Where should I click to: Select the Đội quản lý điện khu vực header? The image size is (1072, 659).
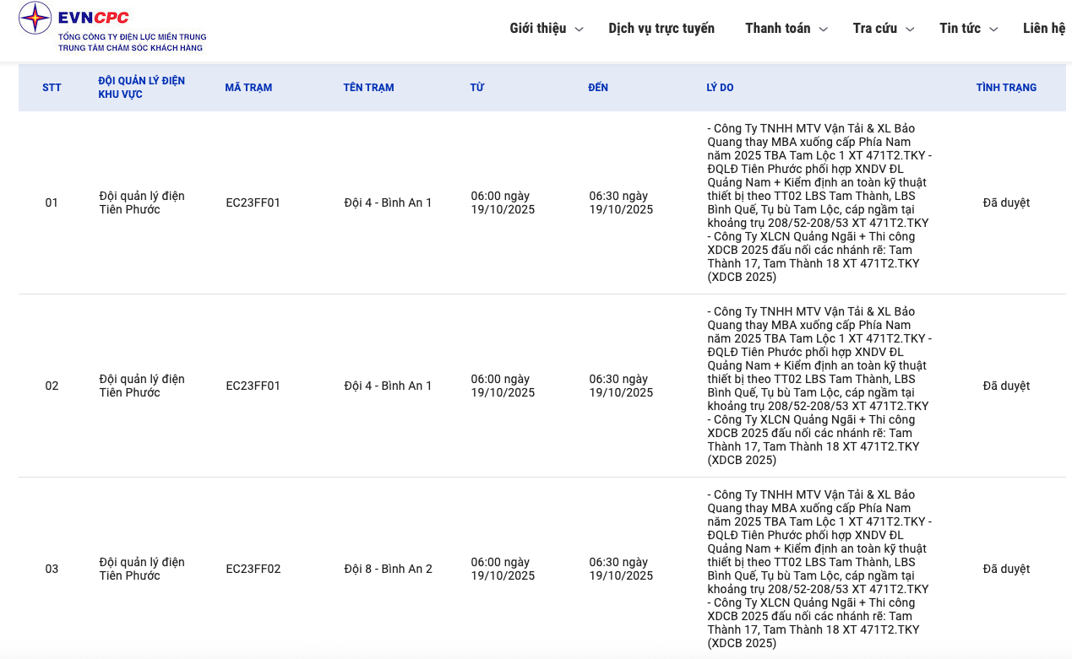click(x=141, y=88)
